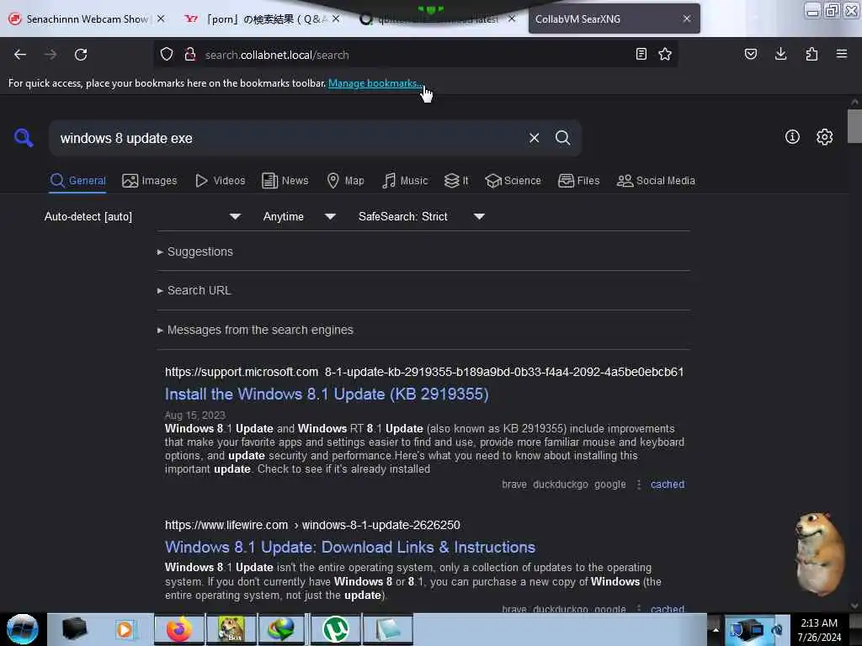Open result options menu for Microsoft result

pos(638,484)
